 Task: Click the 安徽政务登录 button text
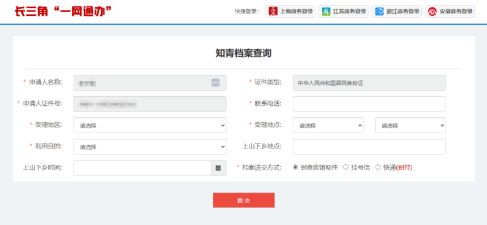tap(456, 12)
